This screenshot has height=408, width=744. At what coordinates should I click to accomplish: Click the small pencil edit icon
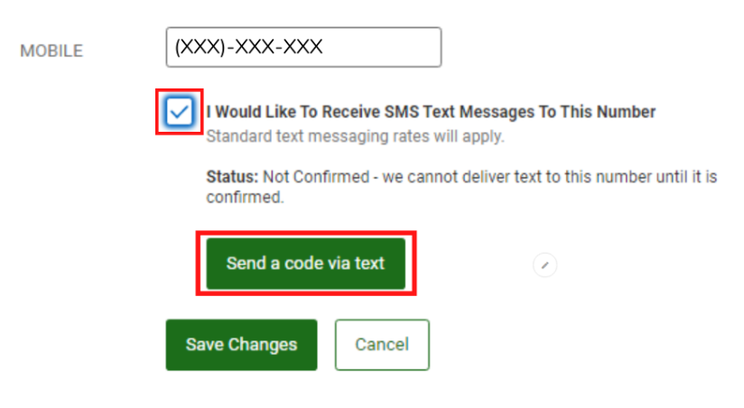(x=544, y=265)
